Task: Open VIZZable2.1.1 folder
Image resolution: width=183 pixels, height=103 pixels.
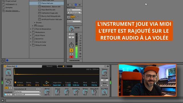Action: pos(11,4)
